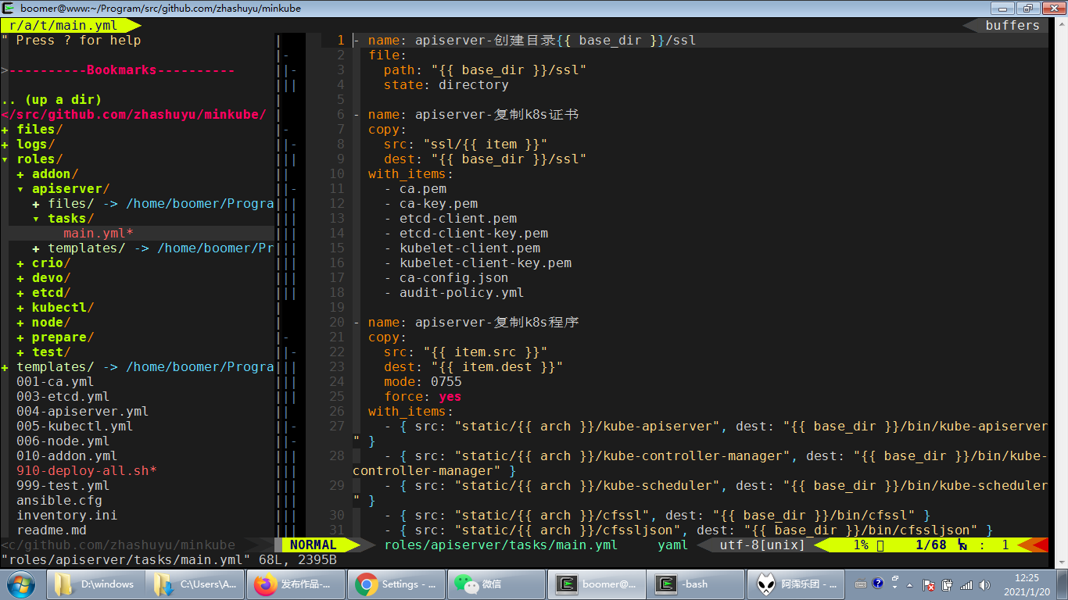
Task: Go up a directory via '.. (up a dir)'
Action: point(52,100)
